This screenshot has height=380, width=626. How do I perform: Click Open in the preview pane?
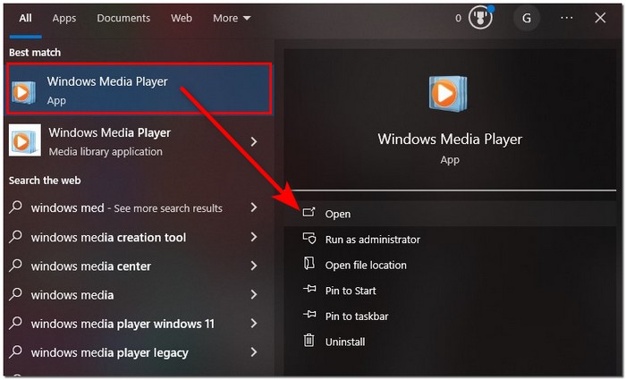click(450, 214)
